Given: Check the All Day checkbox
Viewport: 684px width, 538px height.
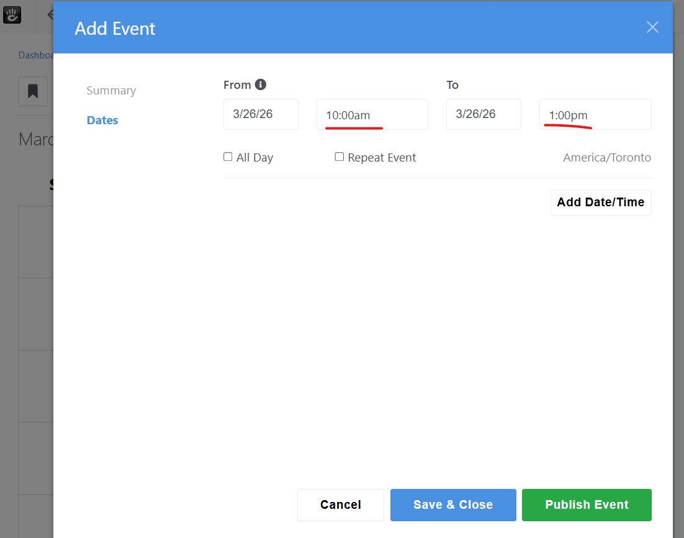Looking at the screenshot, I should click(228, 157).
